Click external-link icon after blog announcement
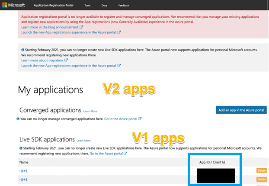269x186 pixels. [x=81, y=27]
